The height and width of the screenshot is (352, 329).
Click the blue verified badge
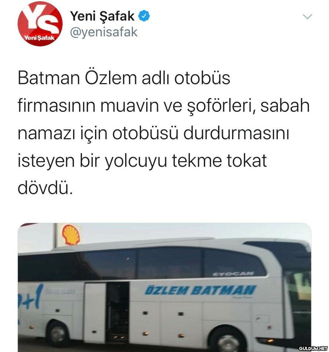tap(144, 16)
